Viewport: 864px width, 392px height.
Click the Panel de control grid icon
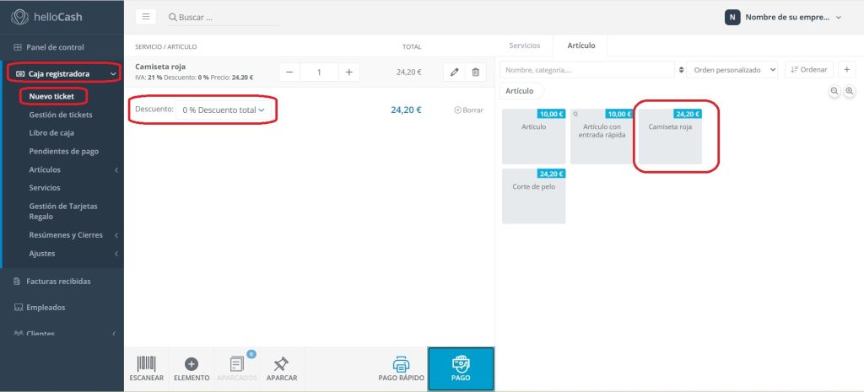click(18, 47)
